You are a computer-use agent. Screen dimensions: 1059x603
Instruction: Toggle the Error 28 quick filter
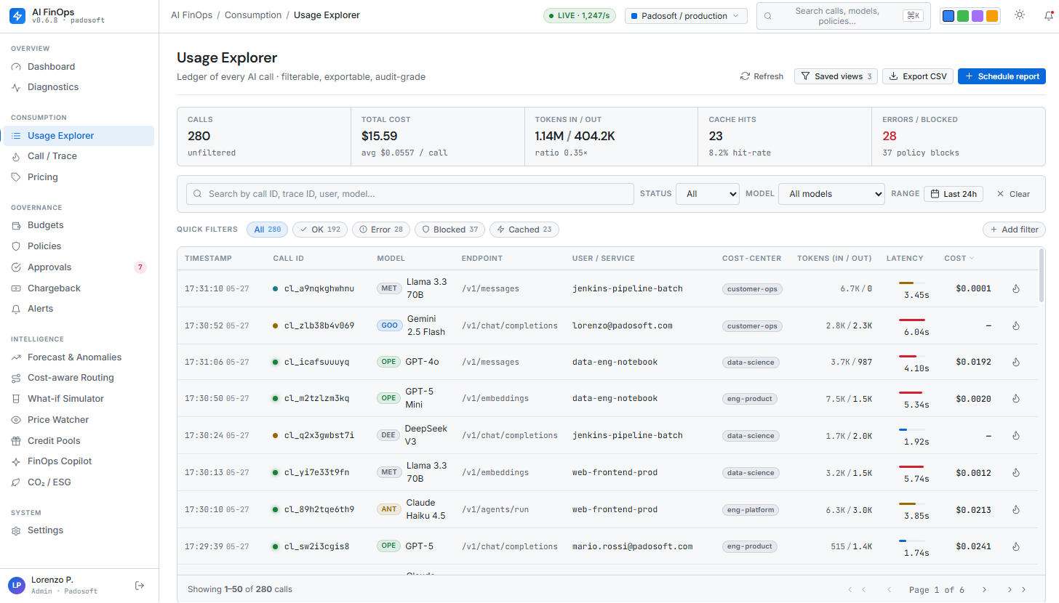381,230
